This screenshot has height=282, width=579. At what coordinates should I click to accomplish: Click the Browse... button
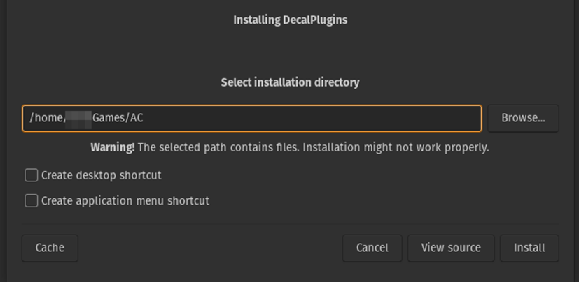(x=523, y=118)
